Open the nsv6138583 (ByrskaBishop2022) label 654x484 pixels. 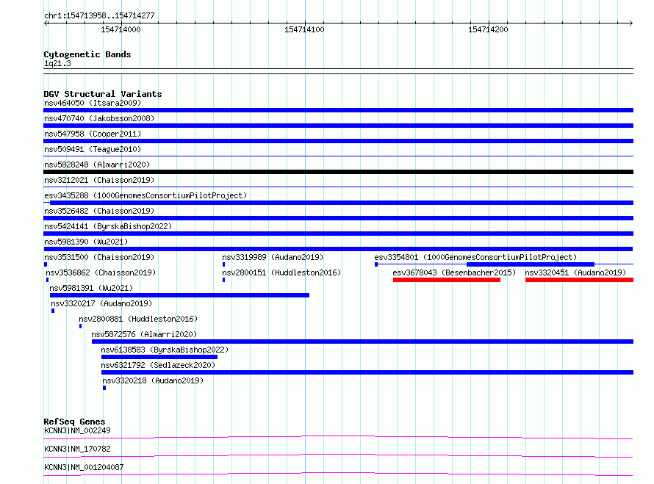165,350
